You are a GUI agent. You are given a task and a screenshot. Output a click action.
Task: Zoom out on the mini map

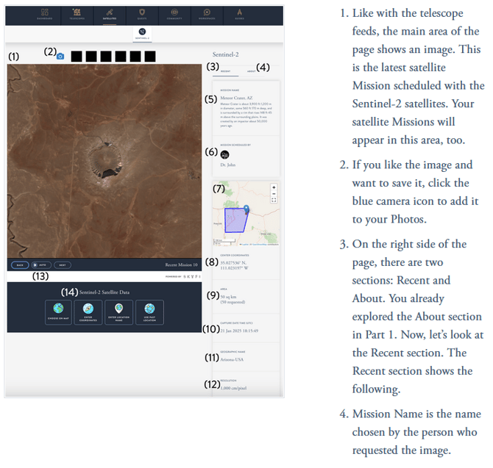point(274,193)
